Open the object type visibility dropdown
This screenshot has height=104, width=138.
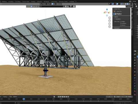(x=110, y=4)
